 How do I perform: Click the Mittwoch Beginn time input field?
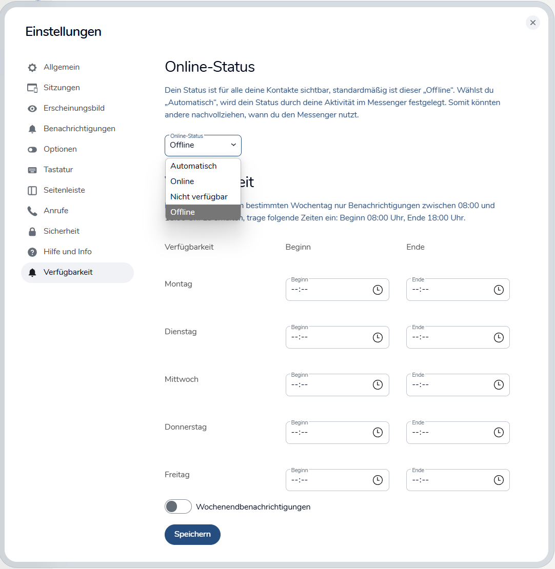[328, 385]
